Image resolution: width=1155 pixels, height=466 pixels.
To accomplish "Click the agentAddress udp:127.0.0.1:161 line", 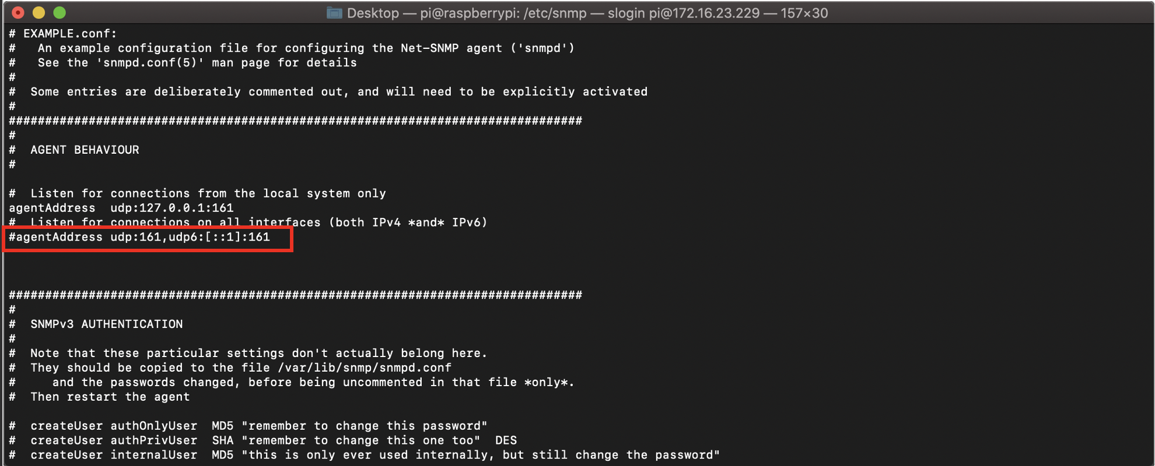I will pyautogui.click(x=121, y=208).
